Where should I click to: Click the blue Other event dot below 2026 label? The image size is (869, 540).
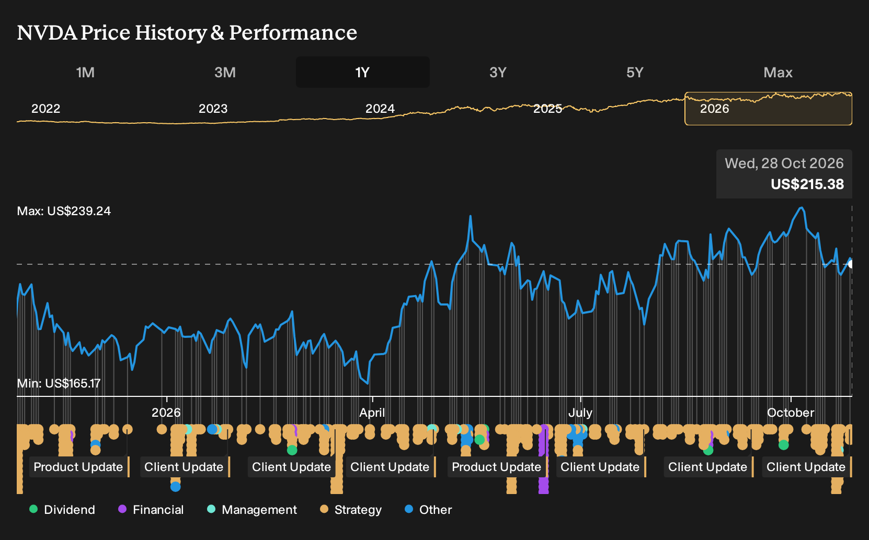pyautogui.click(x=176, y=487)
